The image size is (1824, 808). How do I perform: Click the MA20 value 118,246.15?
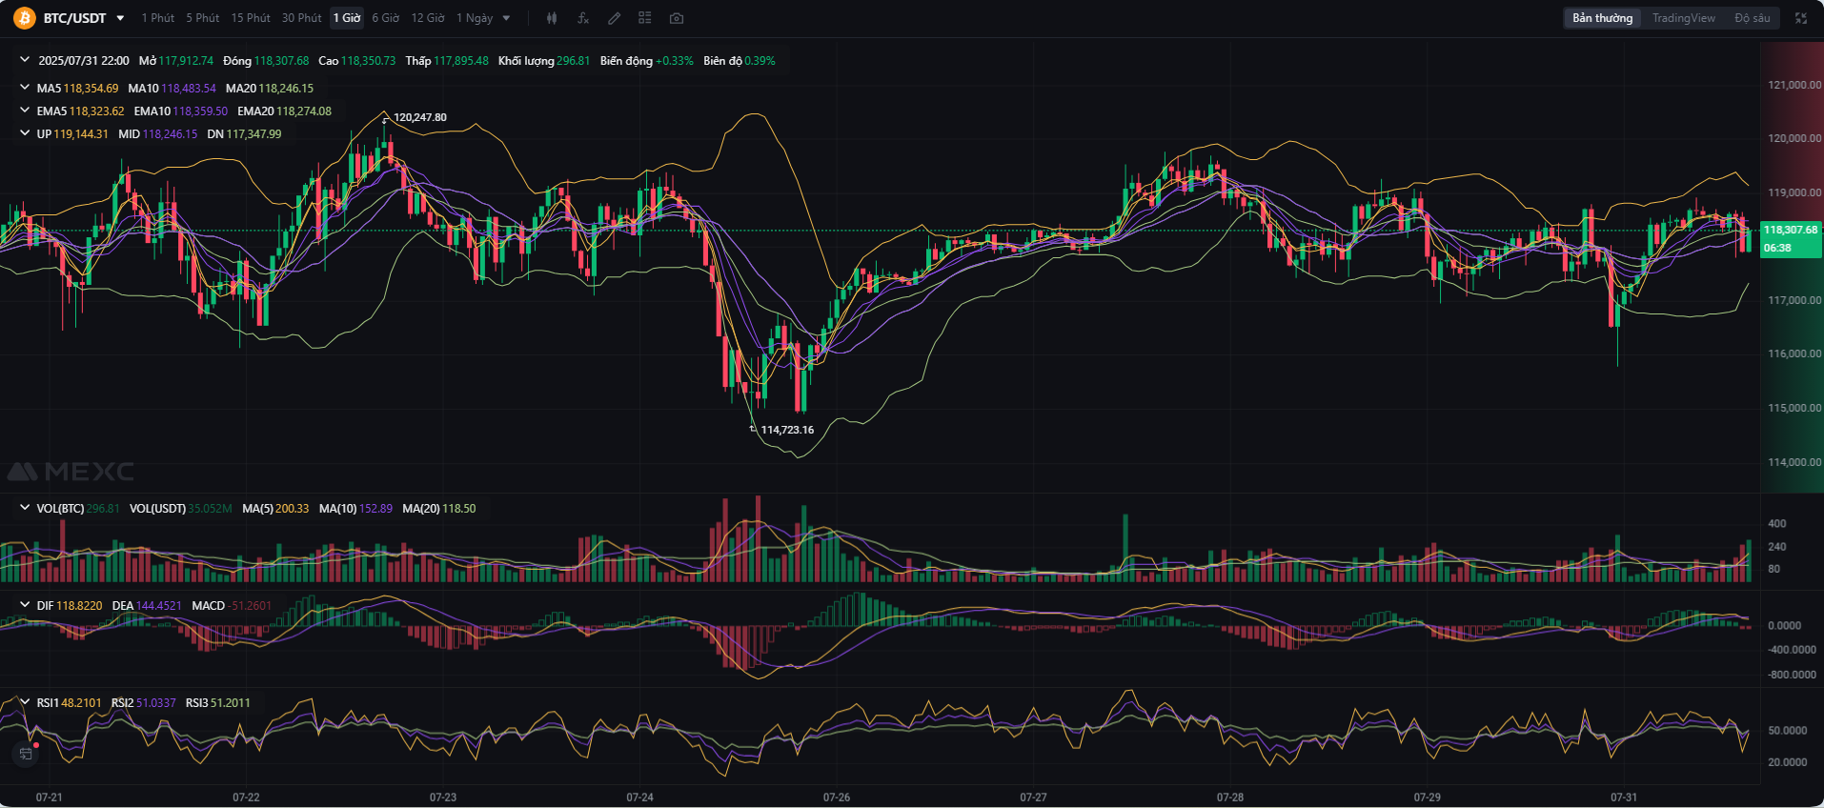[x=286, y=88]
